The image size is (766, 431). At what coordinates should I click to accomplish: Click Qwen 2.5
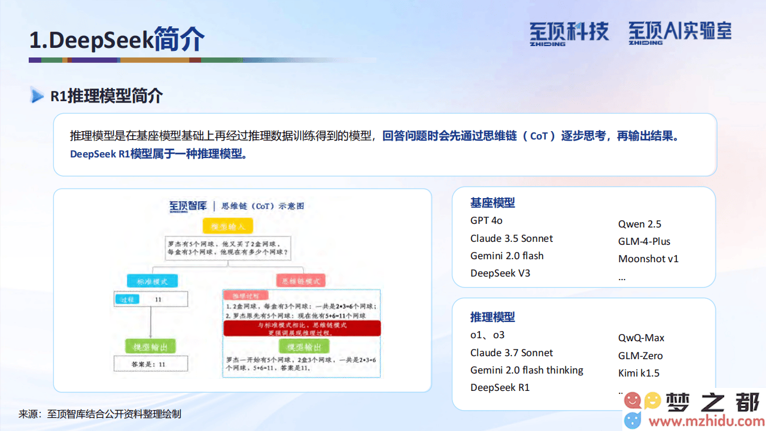point(640,224)
